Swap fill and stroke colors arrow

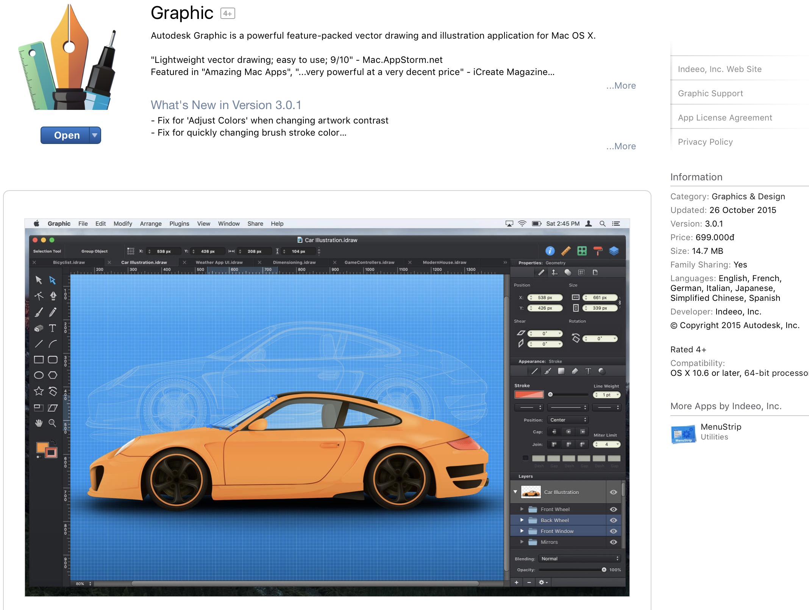click(x=53, y=443)
